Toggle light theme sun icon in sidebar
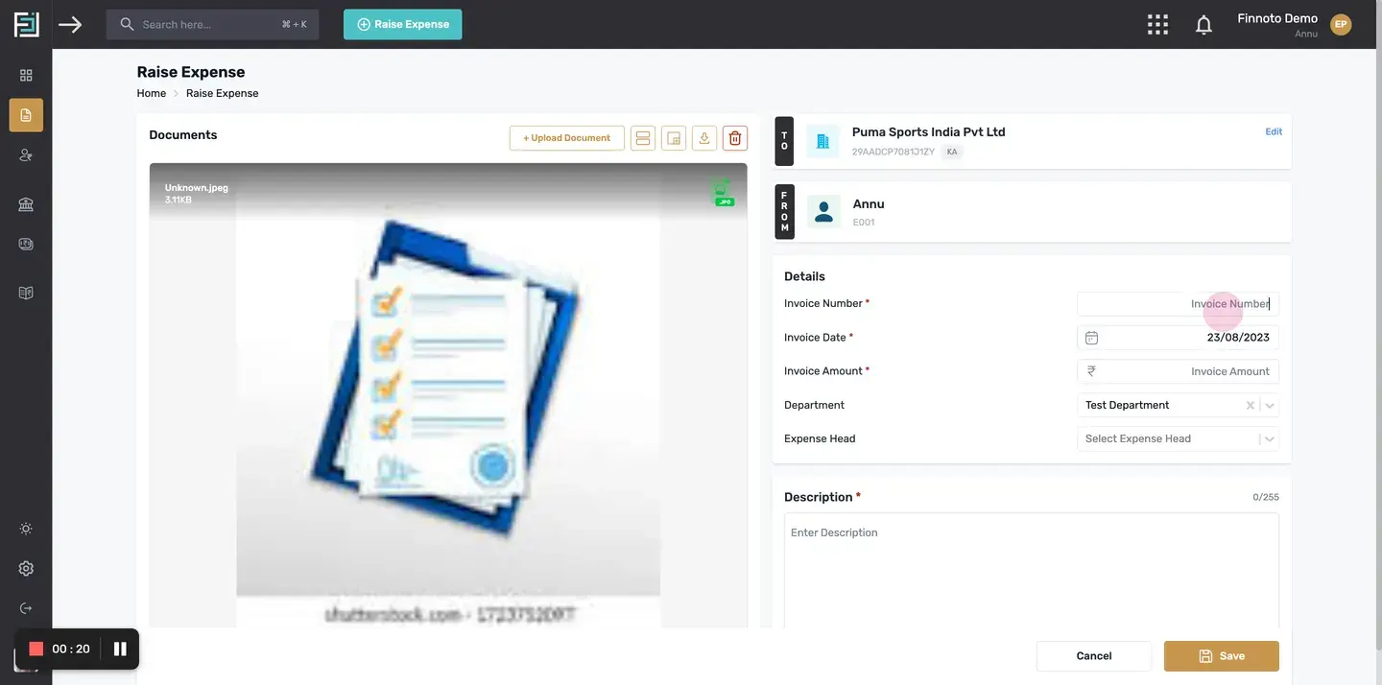Viewport: 1382px width, 685px height. 26,529
